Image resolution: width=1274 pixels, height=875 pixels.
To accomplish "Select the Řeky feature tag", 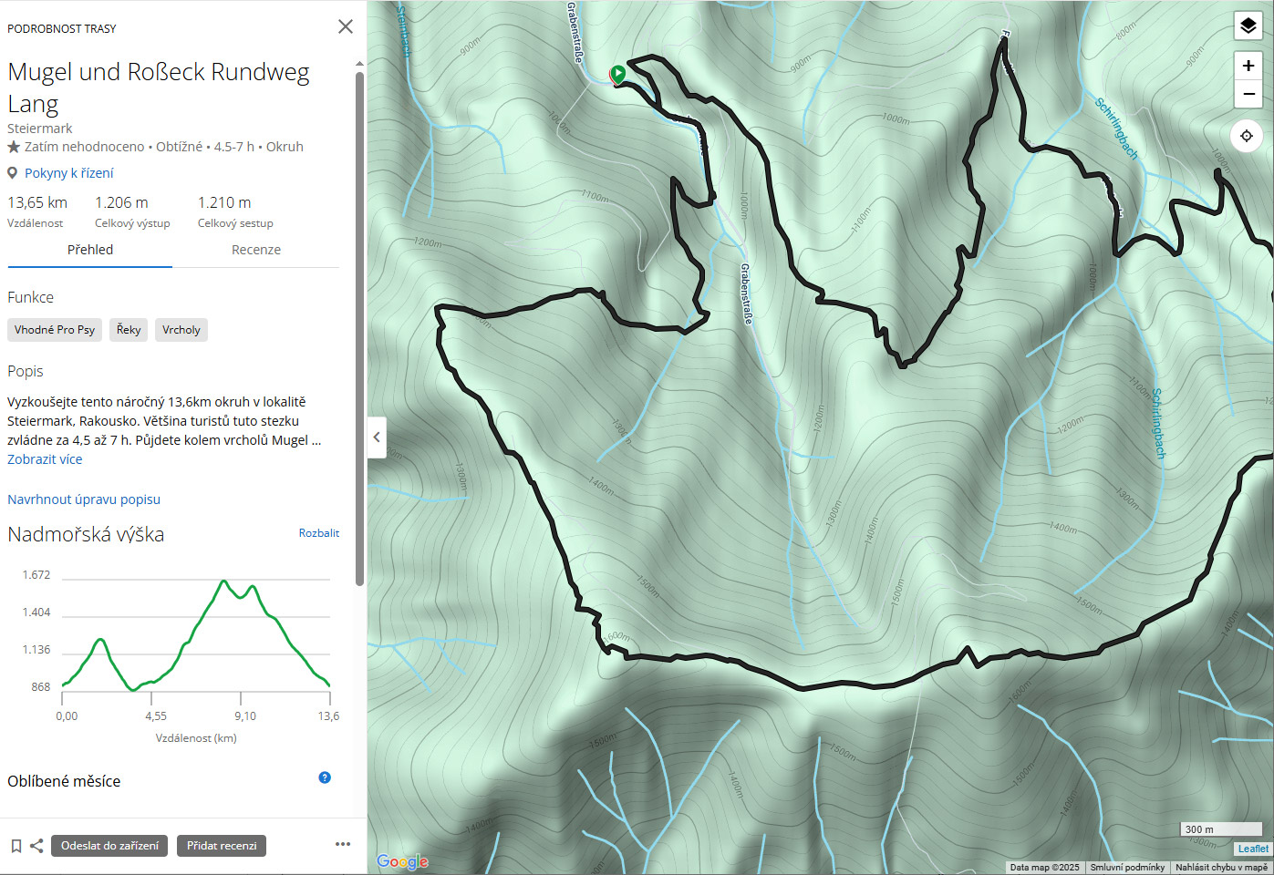I will point(129,330).
